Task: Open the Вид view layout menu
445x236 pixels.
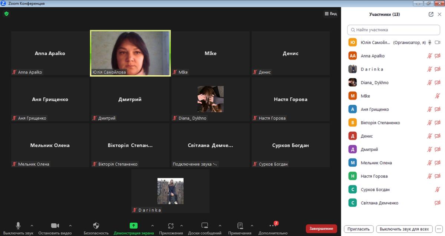Action: pos(331,14)
